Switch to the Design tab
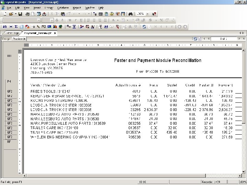The height and width of the screenshot is (185, 247). 6,39
